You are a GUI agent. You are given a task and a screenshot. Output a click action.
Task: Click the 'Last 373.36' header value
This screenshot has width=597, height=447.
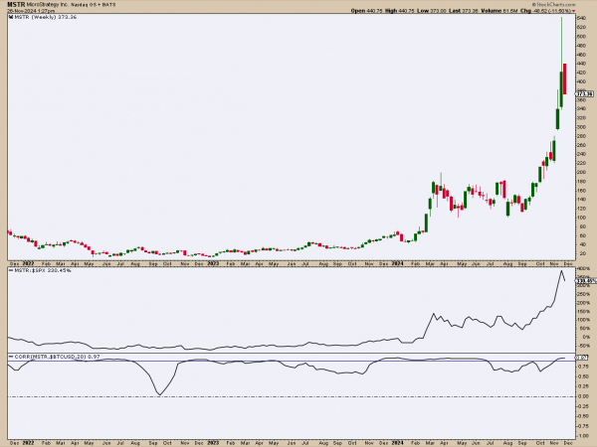tap(464, 11)
